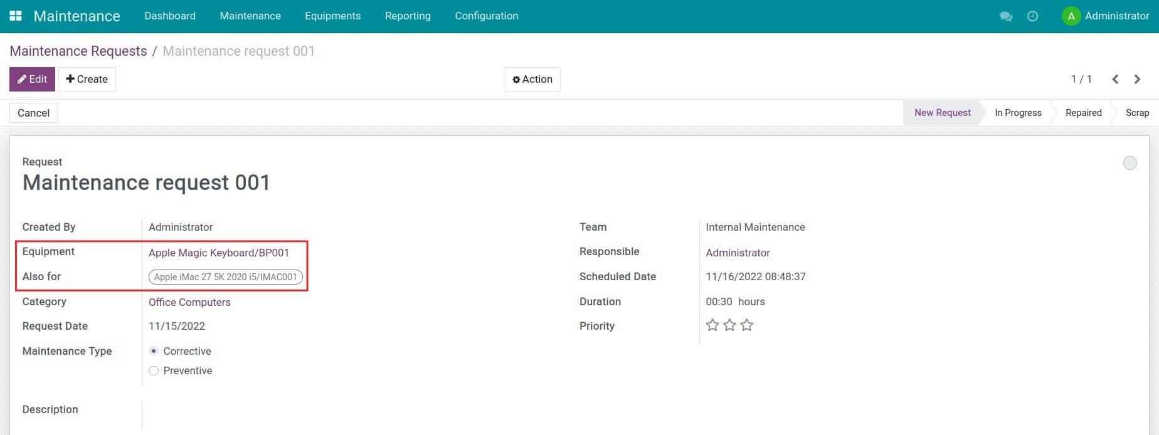
Task: Click the Apple iMac 27 5K tag
Action: (226, 277)
